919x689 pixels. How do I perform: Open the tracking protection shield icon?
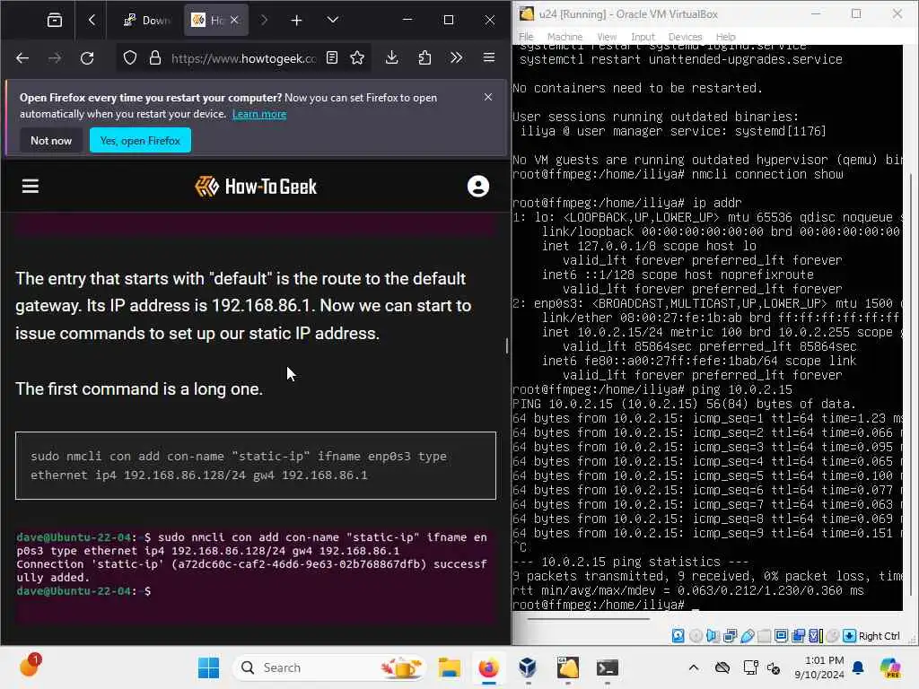pos(130,58)
